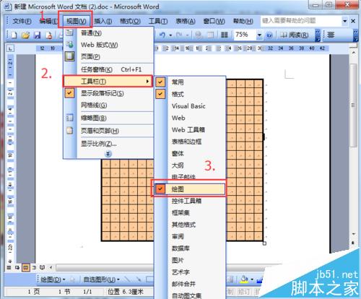Image resolution: width=361 pixels, height=299 pixels.
Task: Select the Line tool on Drawing toolbar
Action: point(127,279)
